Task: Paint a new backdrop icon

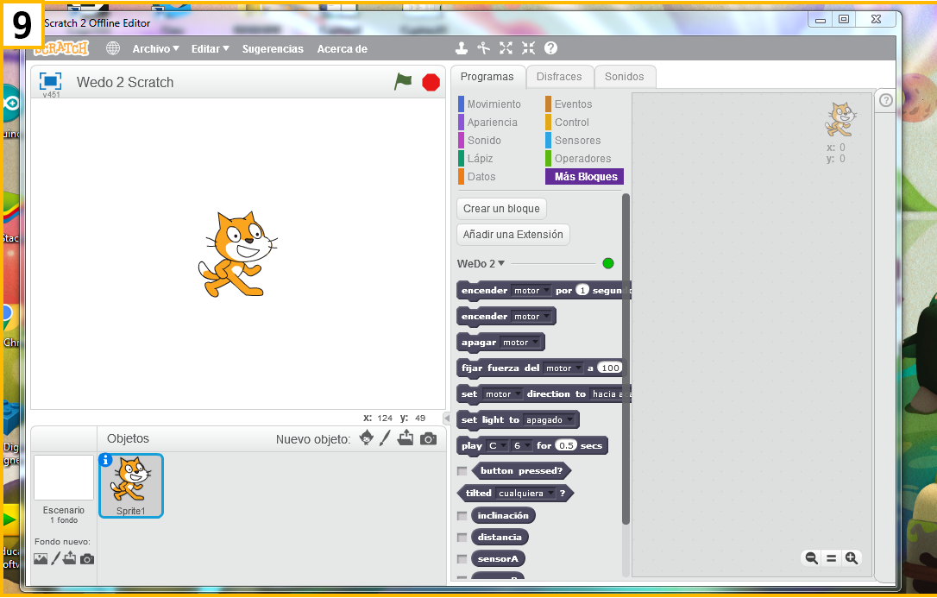Action: 55,558
